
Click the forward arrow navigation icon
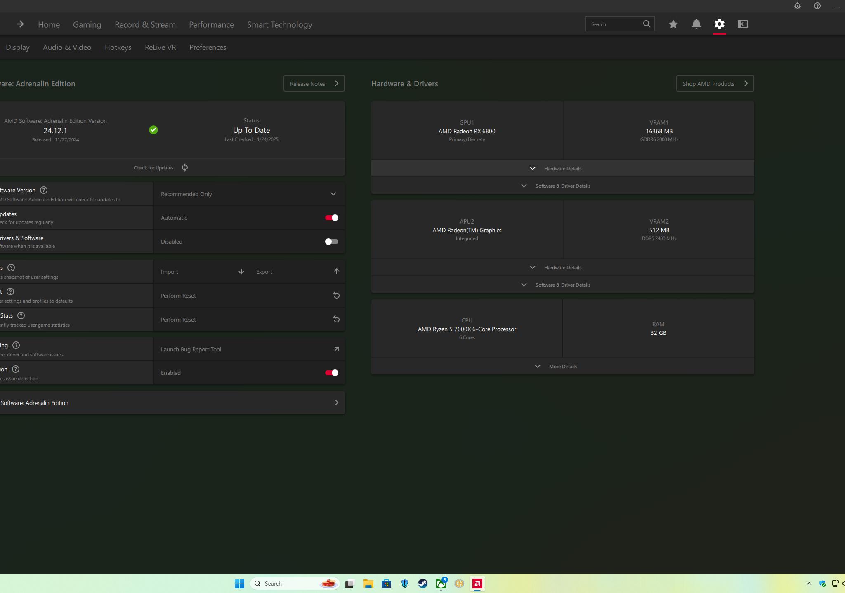click(20, 24)
